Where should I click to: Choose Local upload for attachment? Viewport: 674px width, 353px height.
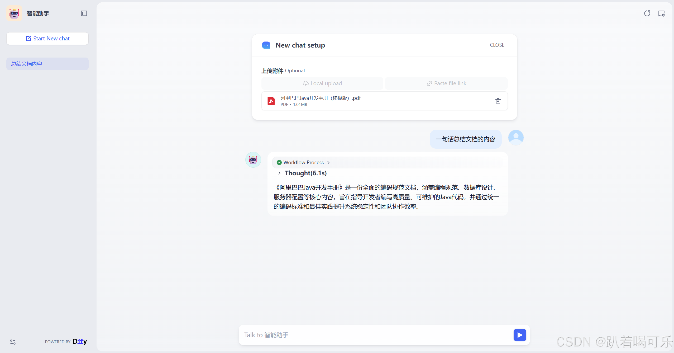pos(322,83)
